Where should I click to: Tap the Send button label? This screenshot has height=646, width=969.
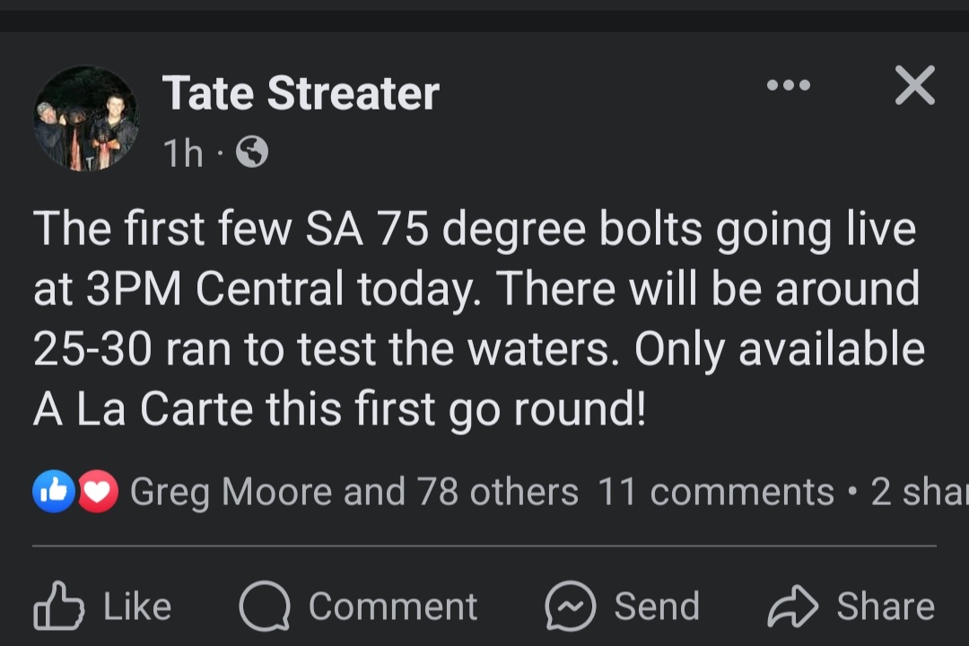click(x=657, y=607)
